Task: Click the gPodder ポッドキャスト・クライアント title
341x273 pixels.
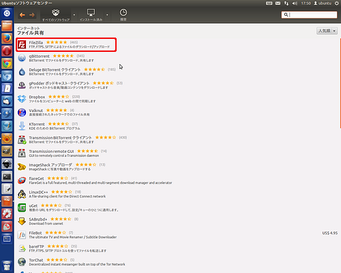Action: 59,83
